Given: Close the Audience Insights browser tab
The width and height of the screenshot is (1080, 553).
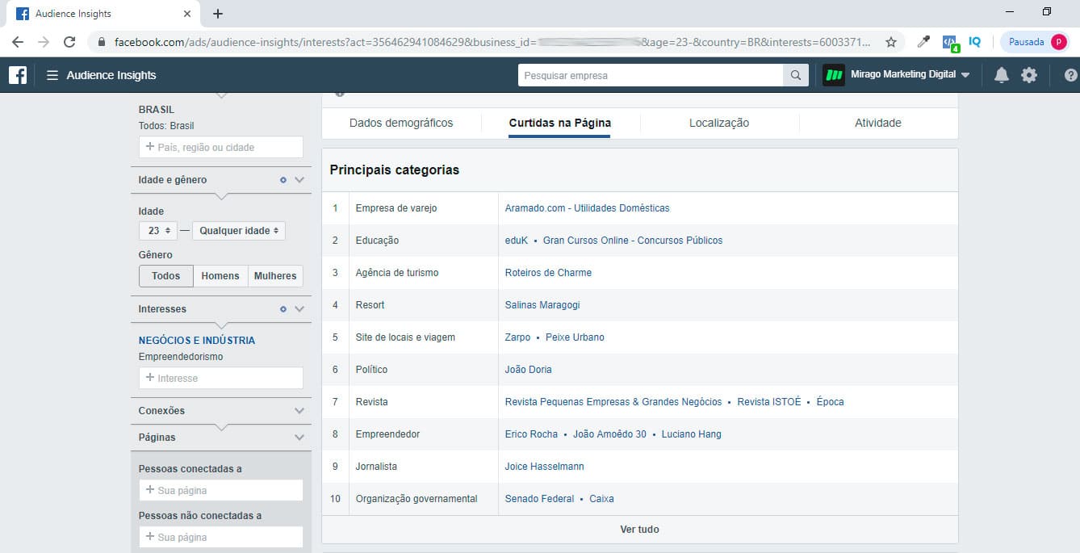Looking at the screenshot, I should (187, 14).
